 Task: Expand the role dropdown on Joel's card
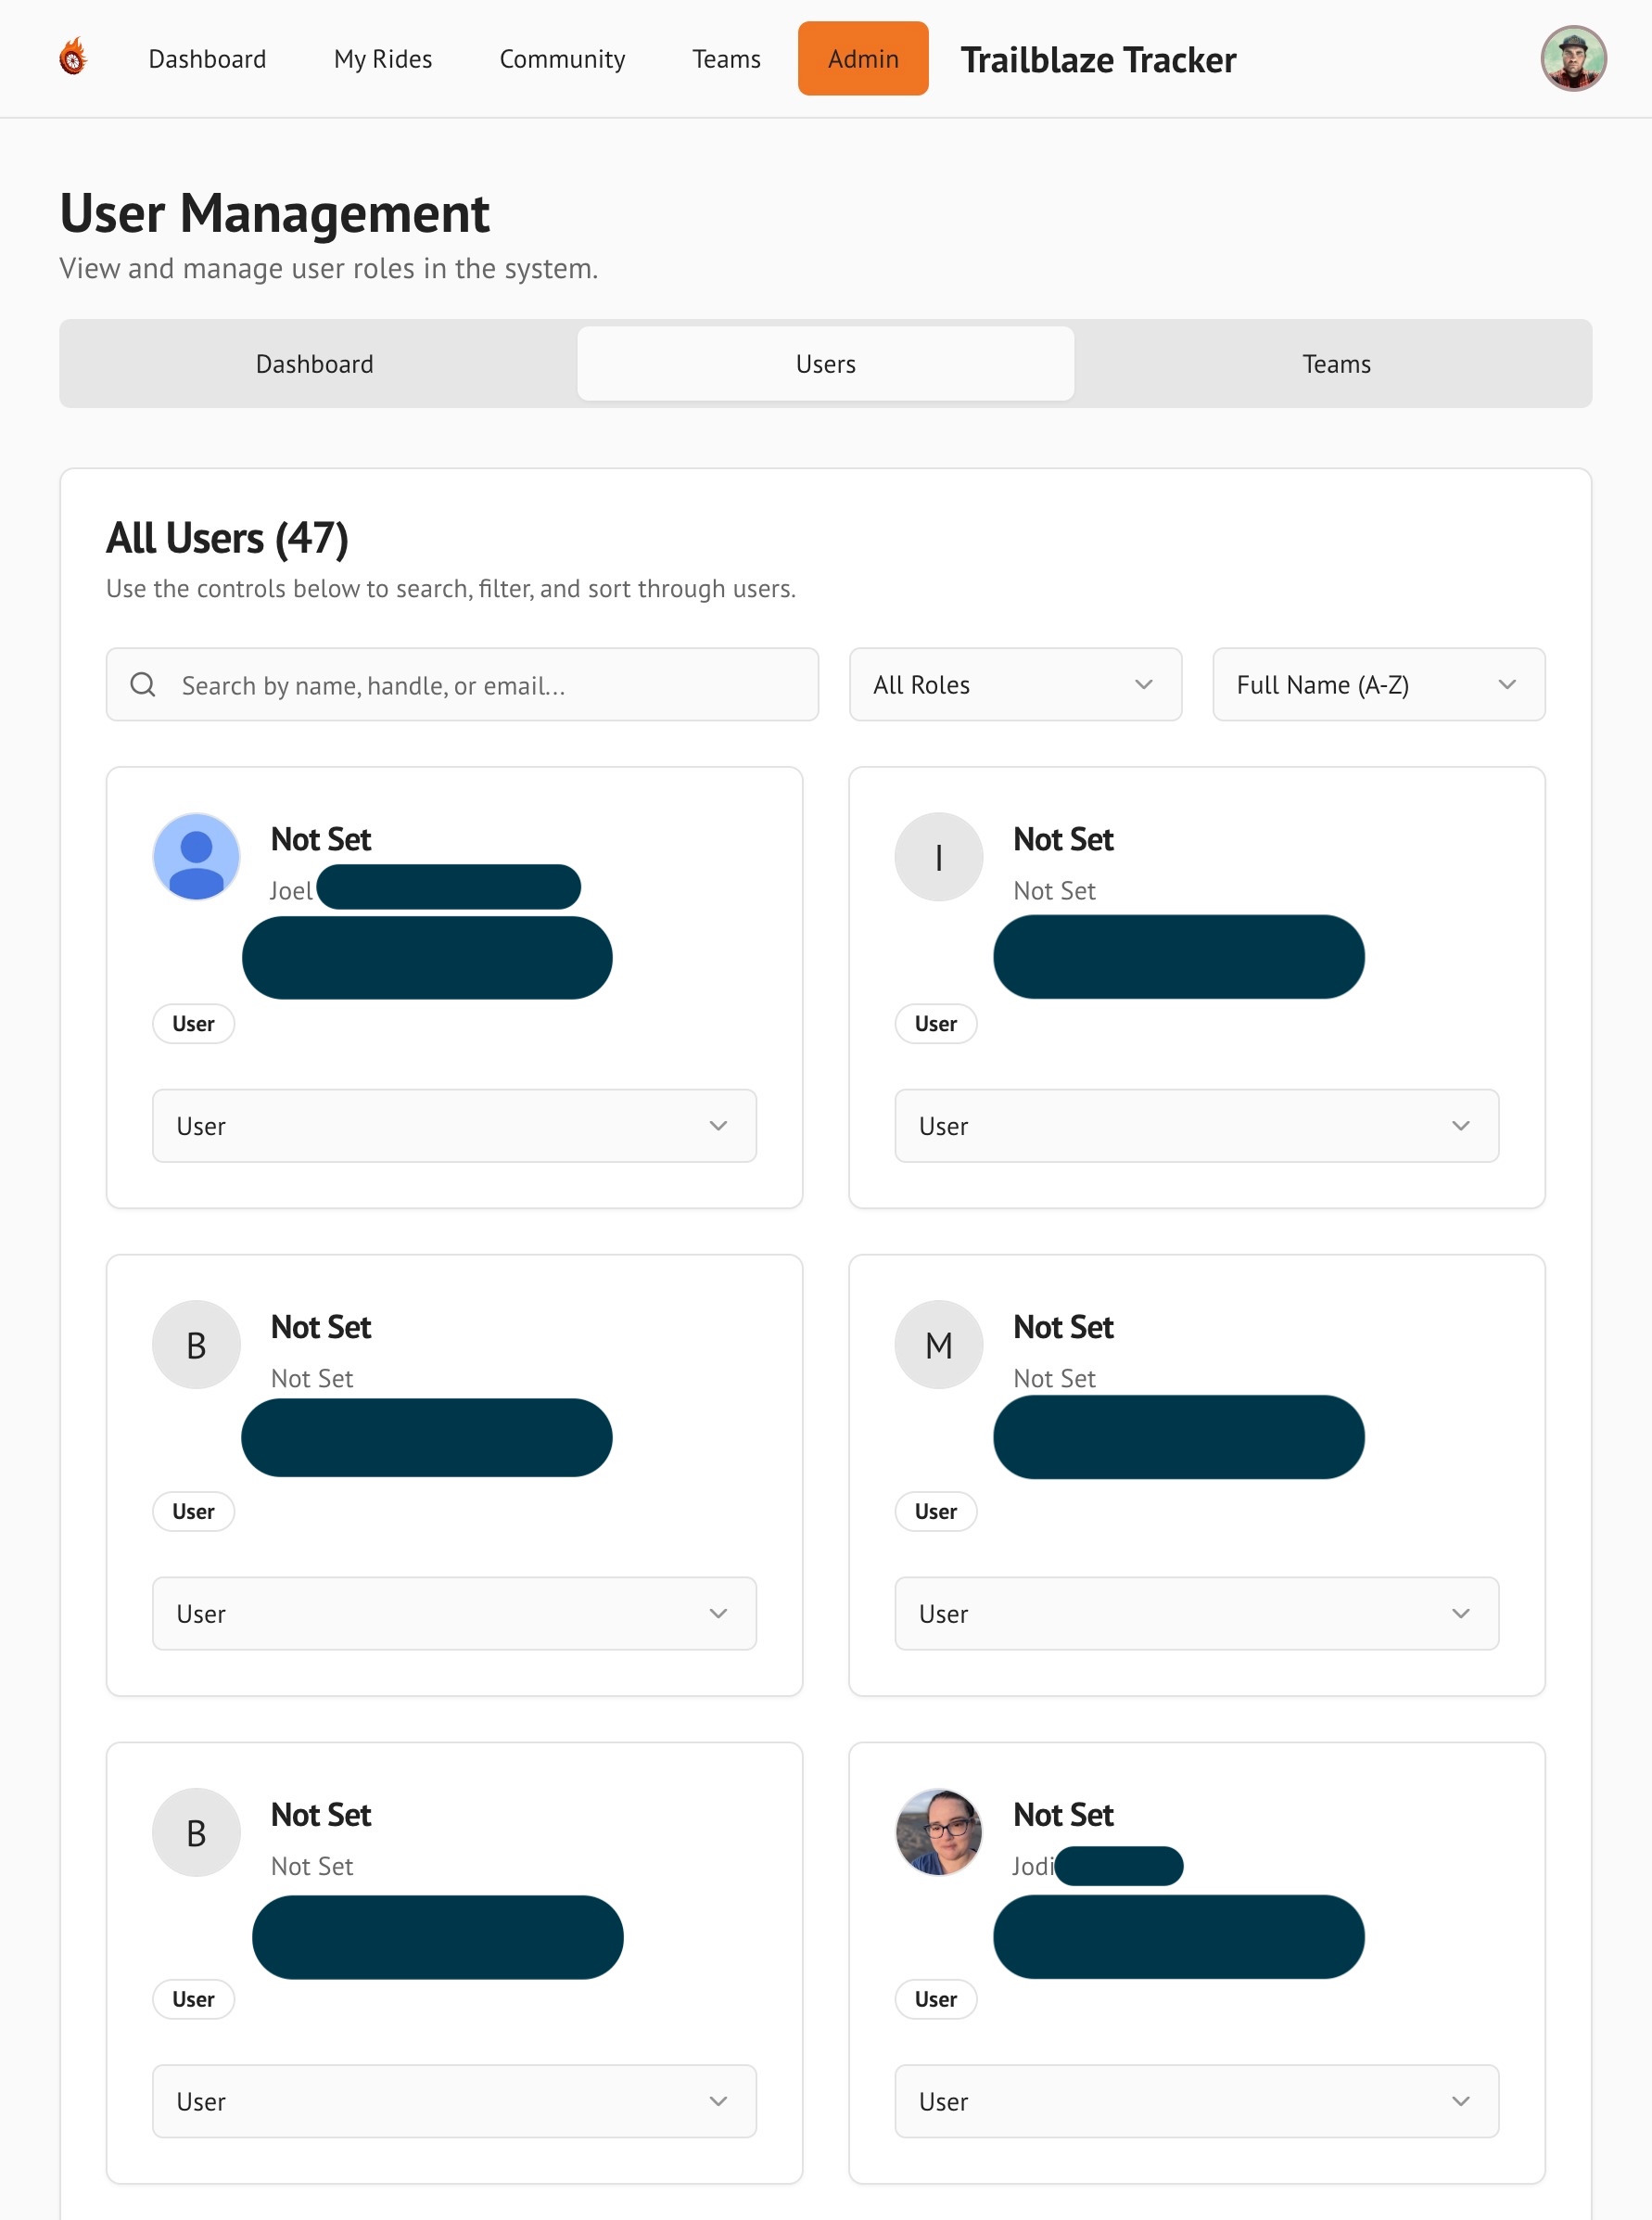(454, 1126)
